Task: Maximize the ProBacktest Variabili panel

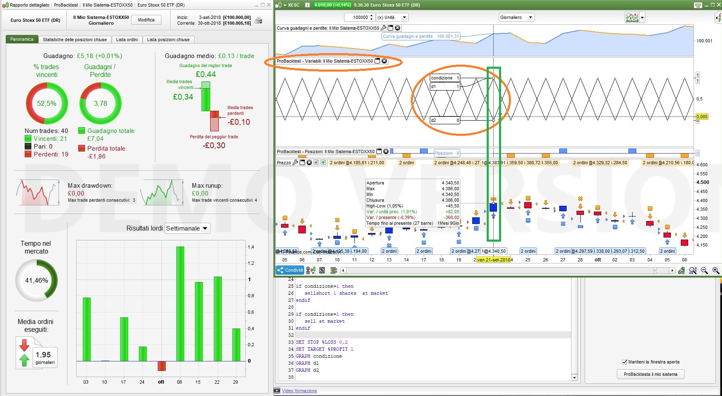Action: (x=377, y=61)
